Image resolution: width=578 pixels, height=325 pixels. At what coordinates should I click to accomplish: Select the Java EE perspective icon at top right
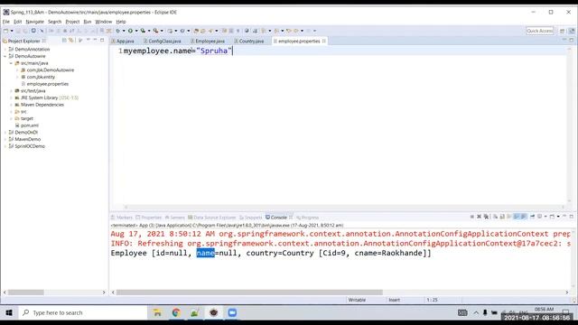(x=572, y=31)
